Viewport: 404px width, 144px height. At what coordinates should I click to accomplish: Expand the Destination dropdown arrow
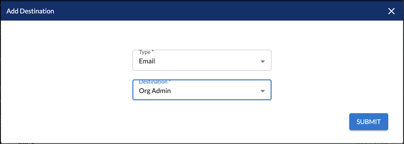pyautogui.click(x=263, y=91)
